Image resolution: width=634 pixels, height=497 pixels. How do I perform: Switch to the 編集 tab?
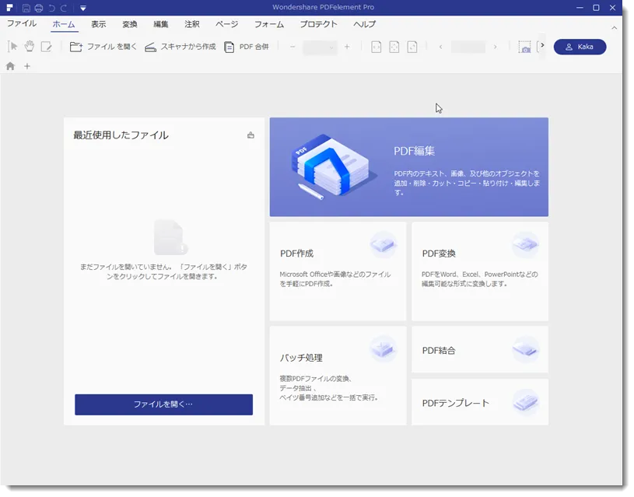click(160, 24)
